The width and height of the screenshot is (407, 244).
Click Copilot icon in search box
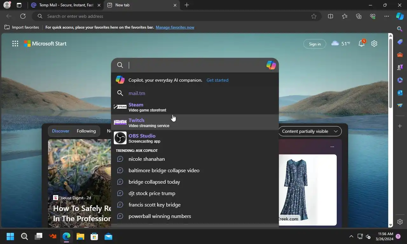click(x=271, y=65)
